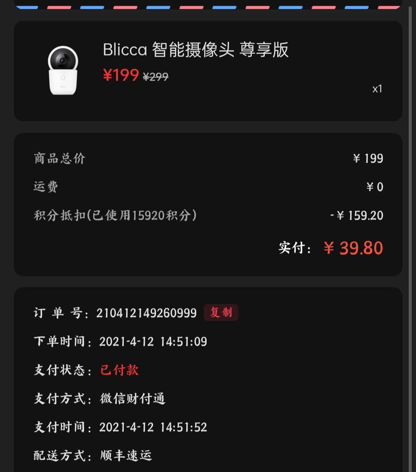This screenshot has width=416, height=472.
Task: Tap the 积分抵扣 points deduction row
Action: click(x=208, y=215)
